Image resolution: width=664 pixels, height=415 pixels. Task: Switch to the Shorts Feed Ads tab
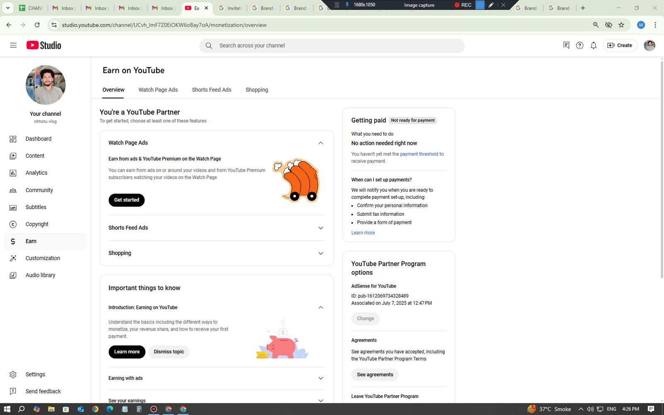tap(212, 90)
